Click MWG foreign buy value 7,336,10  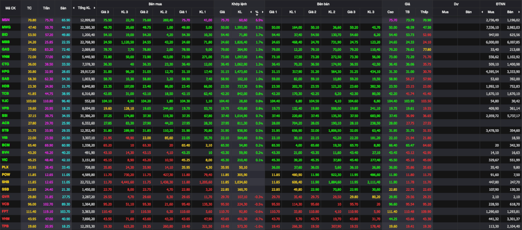[493, 27]
